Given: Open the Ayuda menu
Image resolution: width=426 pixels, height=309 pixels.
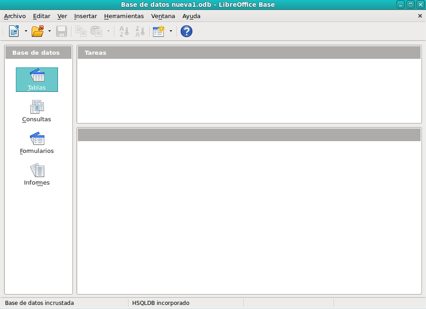Looking at the screenshot, I should click(x=191, y=16).
